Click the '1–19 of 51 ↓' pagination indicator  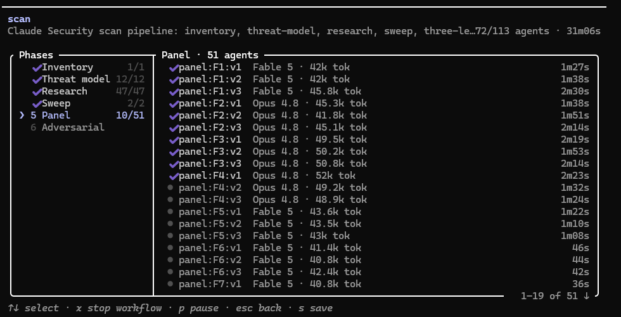[555, 296]
